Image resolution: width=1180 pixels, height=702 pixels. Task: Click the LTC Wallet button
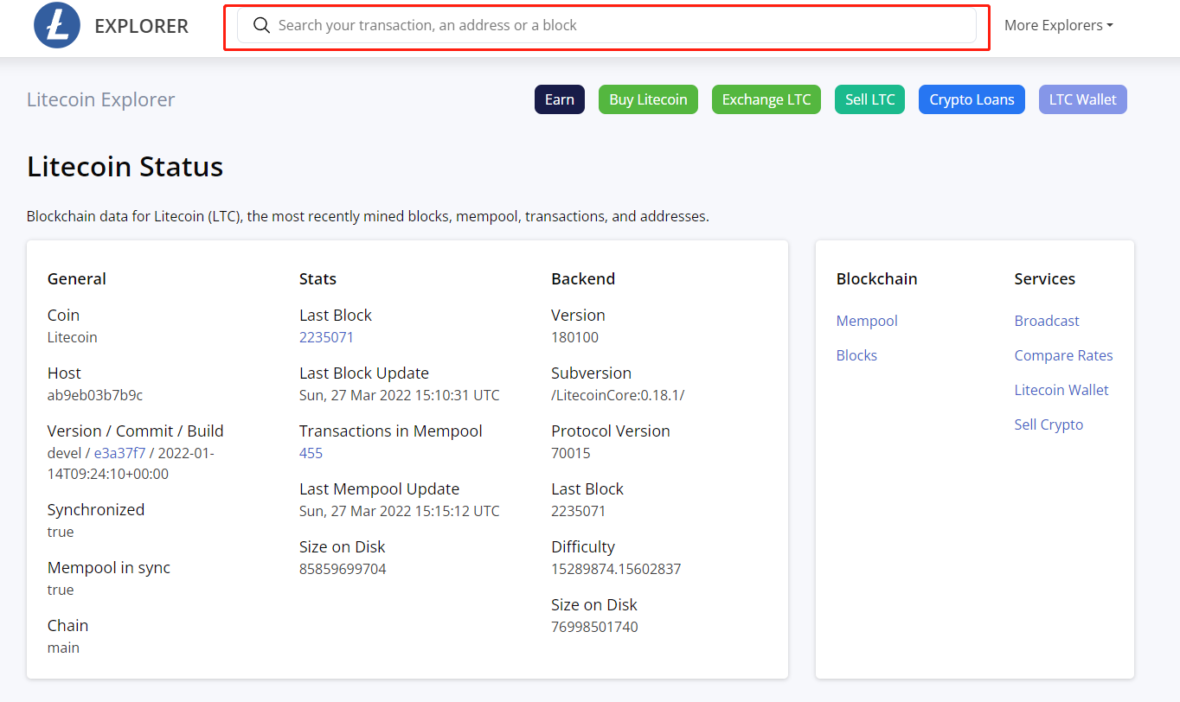1082,99
